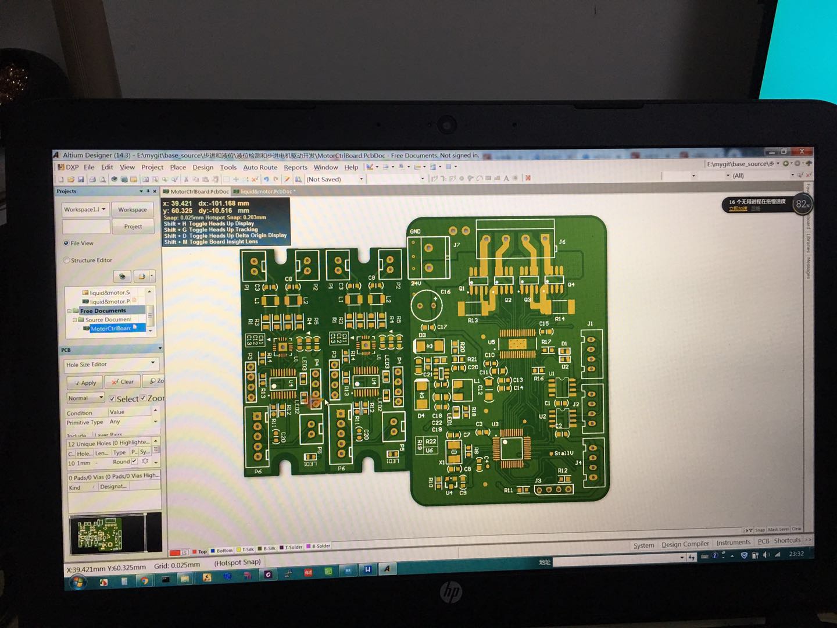
Task: Click the Clear filter button
Action: [x=123, y=382]
